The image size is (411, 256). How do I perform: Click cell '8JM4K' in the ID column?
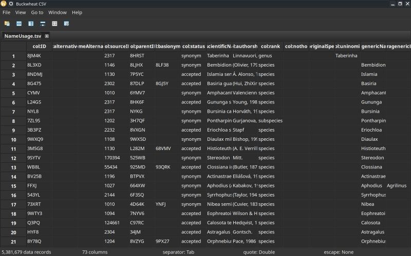[x=40, y=56]
